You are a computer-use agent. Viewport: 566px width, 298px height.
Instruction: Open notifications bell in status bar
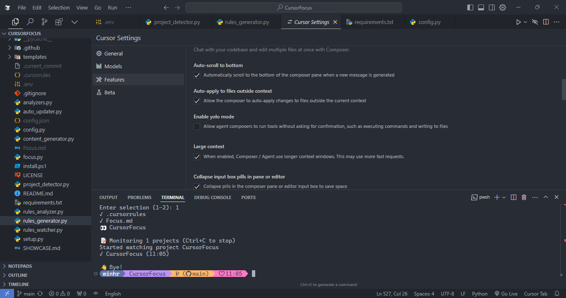tap(557, 293)
